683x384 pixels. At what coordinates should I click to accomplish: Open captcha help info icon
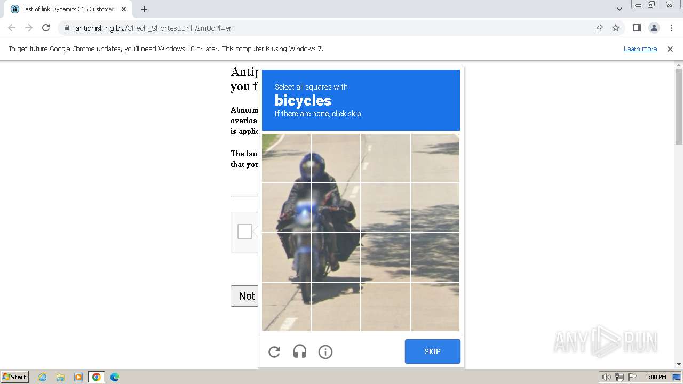[x=325, y=352]
